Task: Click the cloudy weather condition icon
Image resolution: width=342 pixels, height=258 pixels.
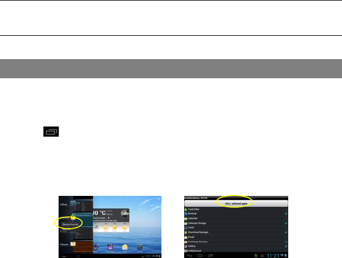Action: tap(125, 213)
